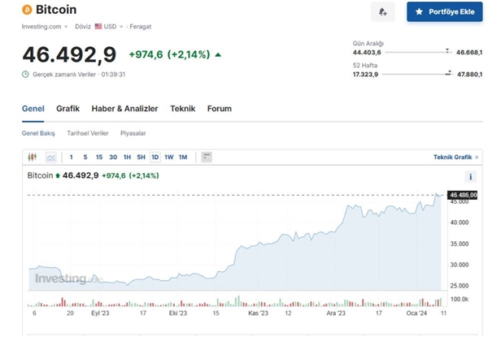Switch to the Forum tab
The image size is (488, 337).
220,109
